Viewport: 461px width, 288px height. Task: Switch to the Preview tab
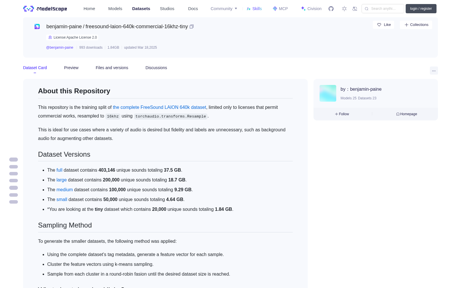[x=71, y=68]
